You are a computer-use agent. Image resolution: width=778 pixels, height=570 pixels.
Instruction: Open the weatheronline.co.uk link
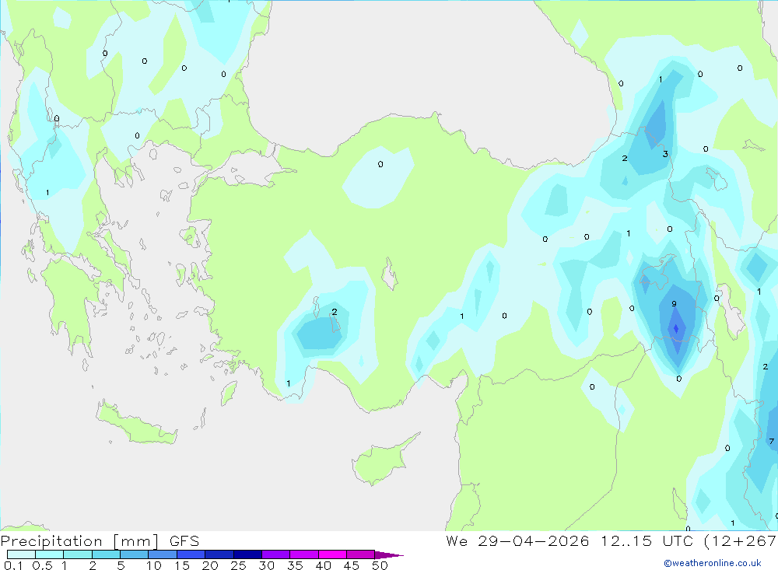pyautogui.click(x=713, y=563)
